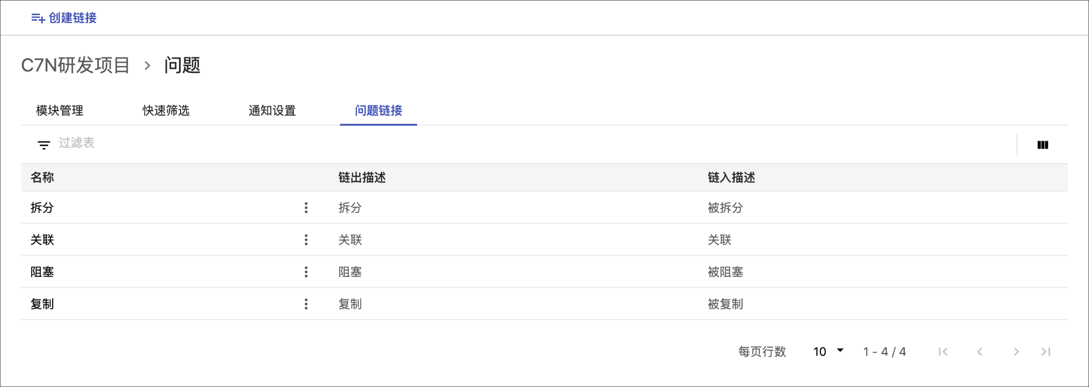This screenshot has height=387, width=1089.
Task: Expand the rows per page dropdown
Action: click(x=828, y=351)
